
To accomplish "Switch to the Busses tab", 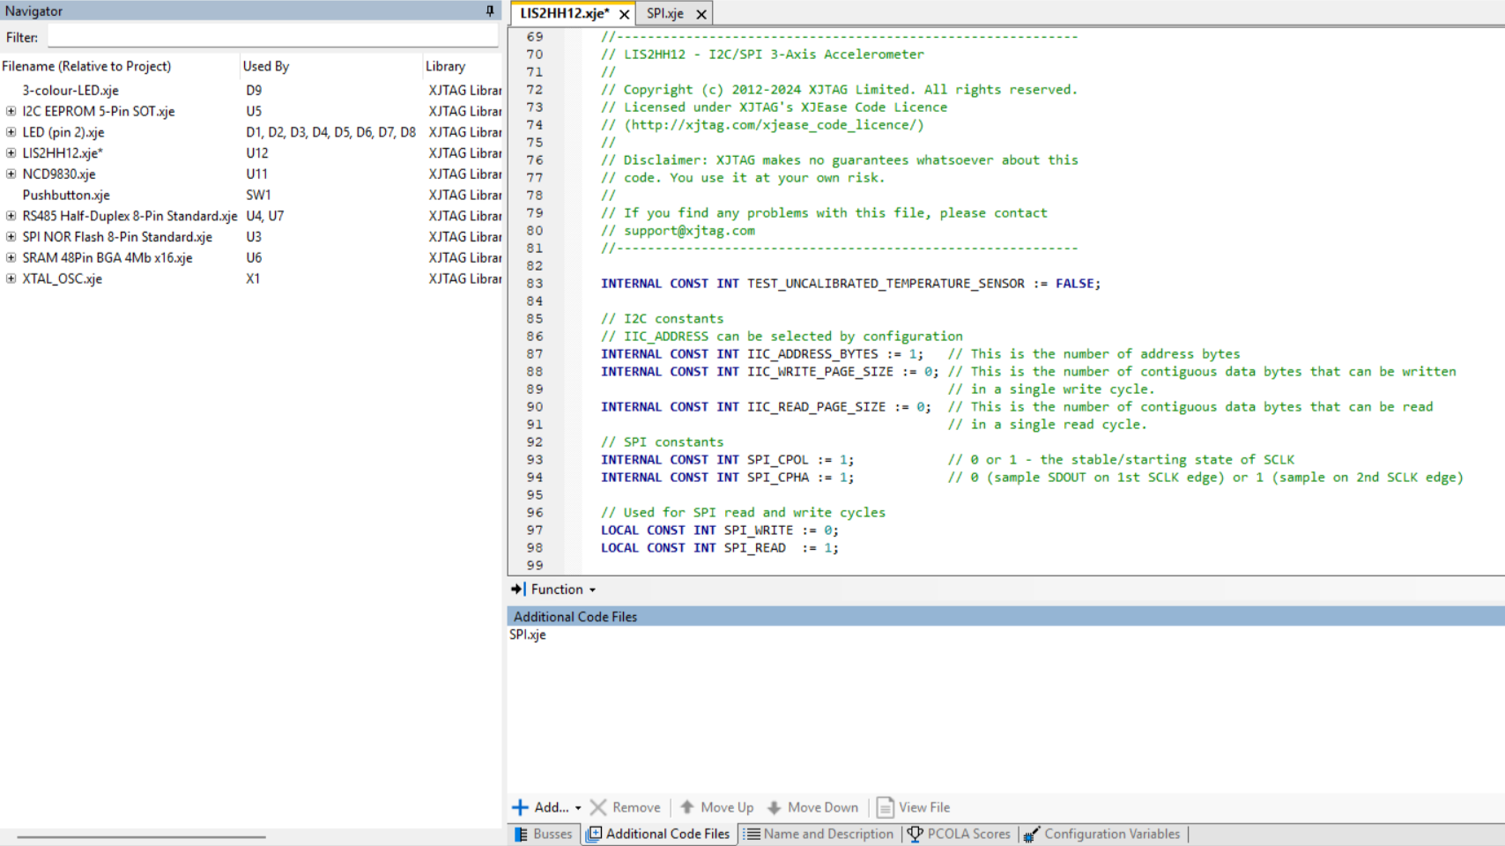I will click(543, 834).
